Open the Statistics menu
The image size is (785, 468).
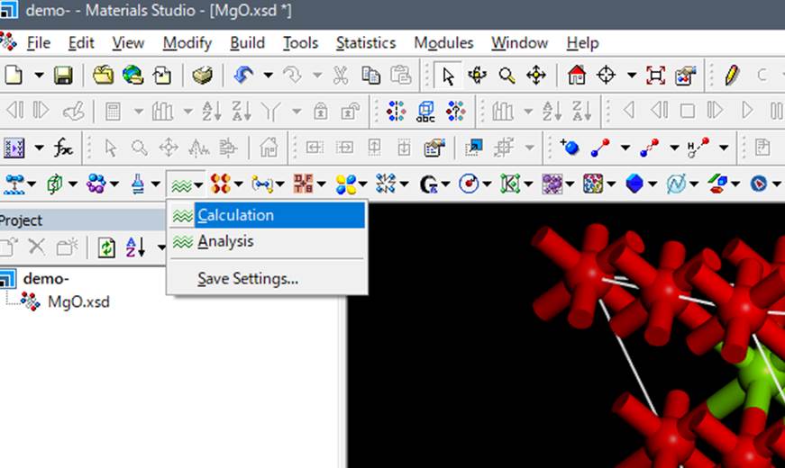[x=366, y=43]
